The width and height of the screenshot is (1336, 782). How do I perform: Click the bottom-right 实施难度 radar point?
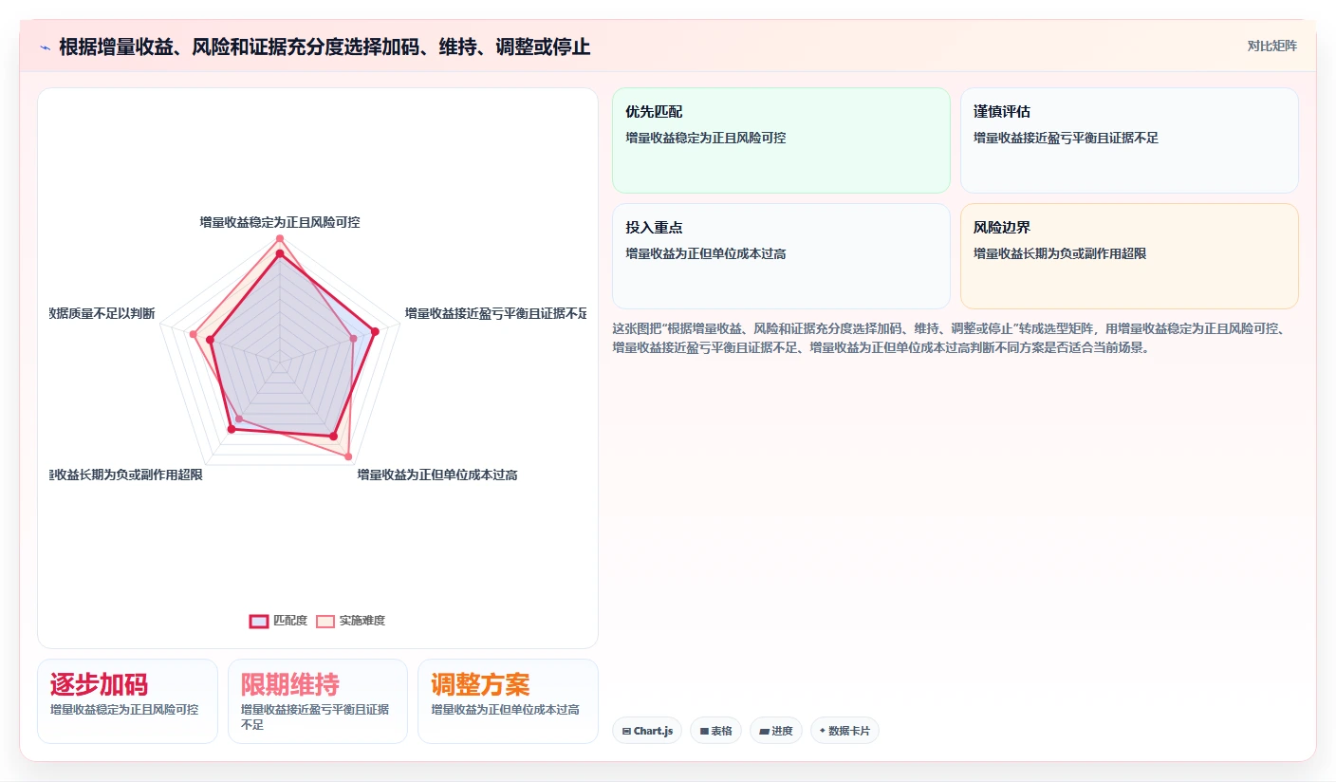point(348,457)
